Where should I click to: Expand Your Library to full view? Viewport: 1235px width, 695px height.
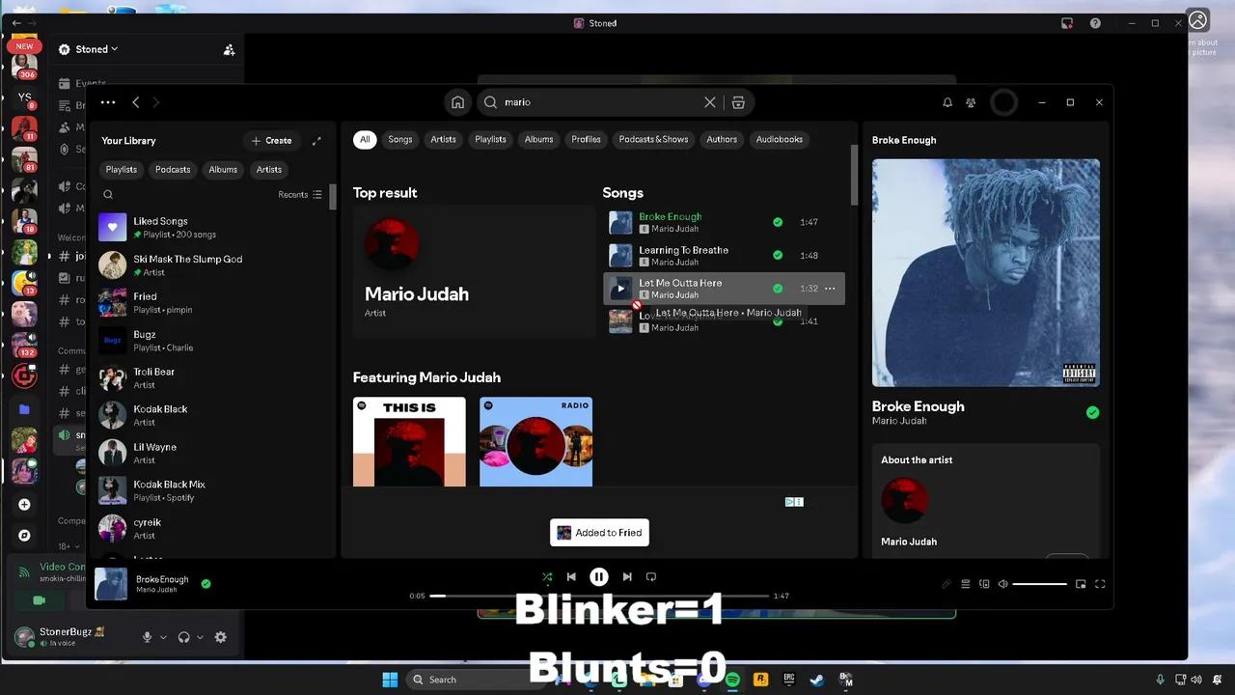point(316,141)
